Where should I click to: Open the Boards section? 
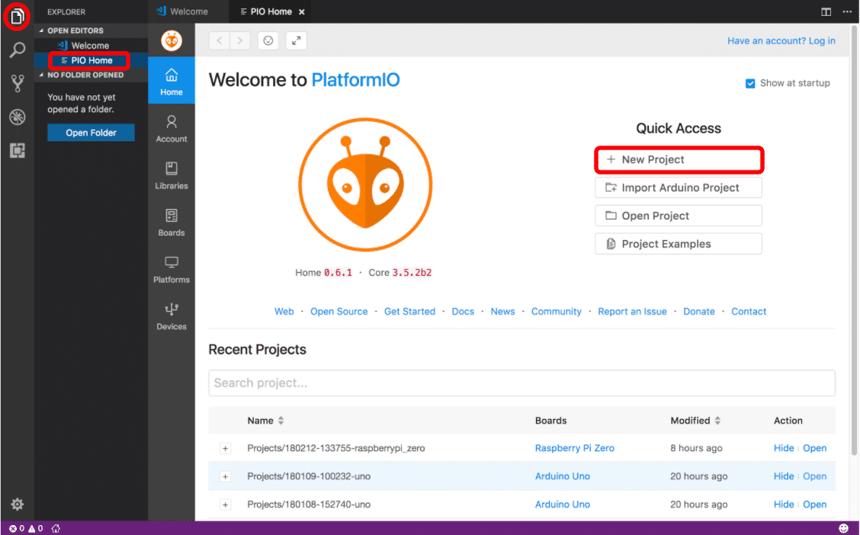point(171,222)
